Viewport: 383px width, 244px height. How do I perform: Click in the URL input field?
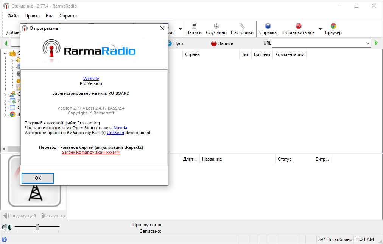tap(319, 43)
